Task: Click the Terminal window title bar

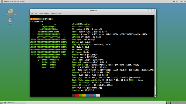Action: pos(93,10)
